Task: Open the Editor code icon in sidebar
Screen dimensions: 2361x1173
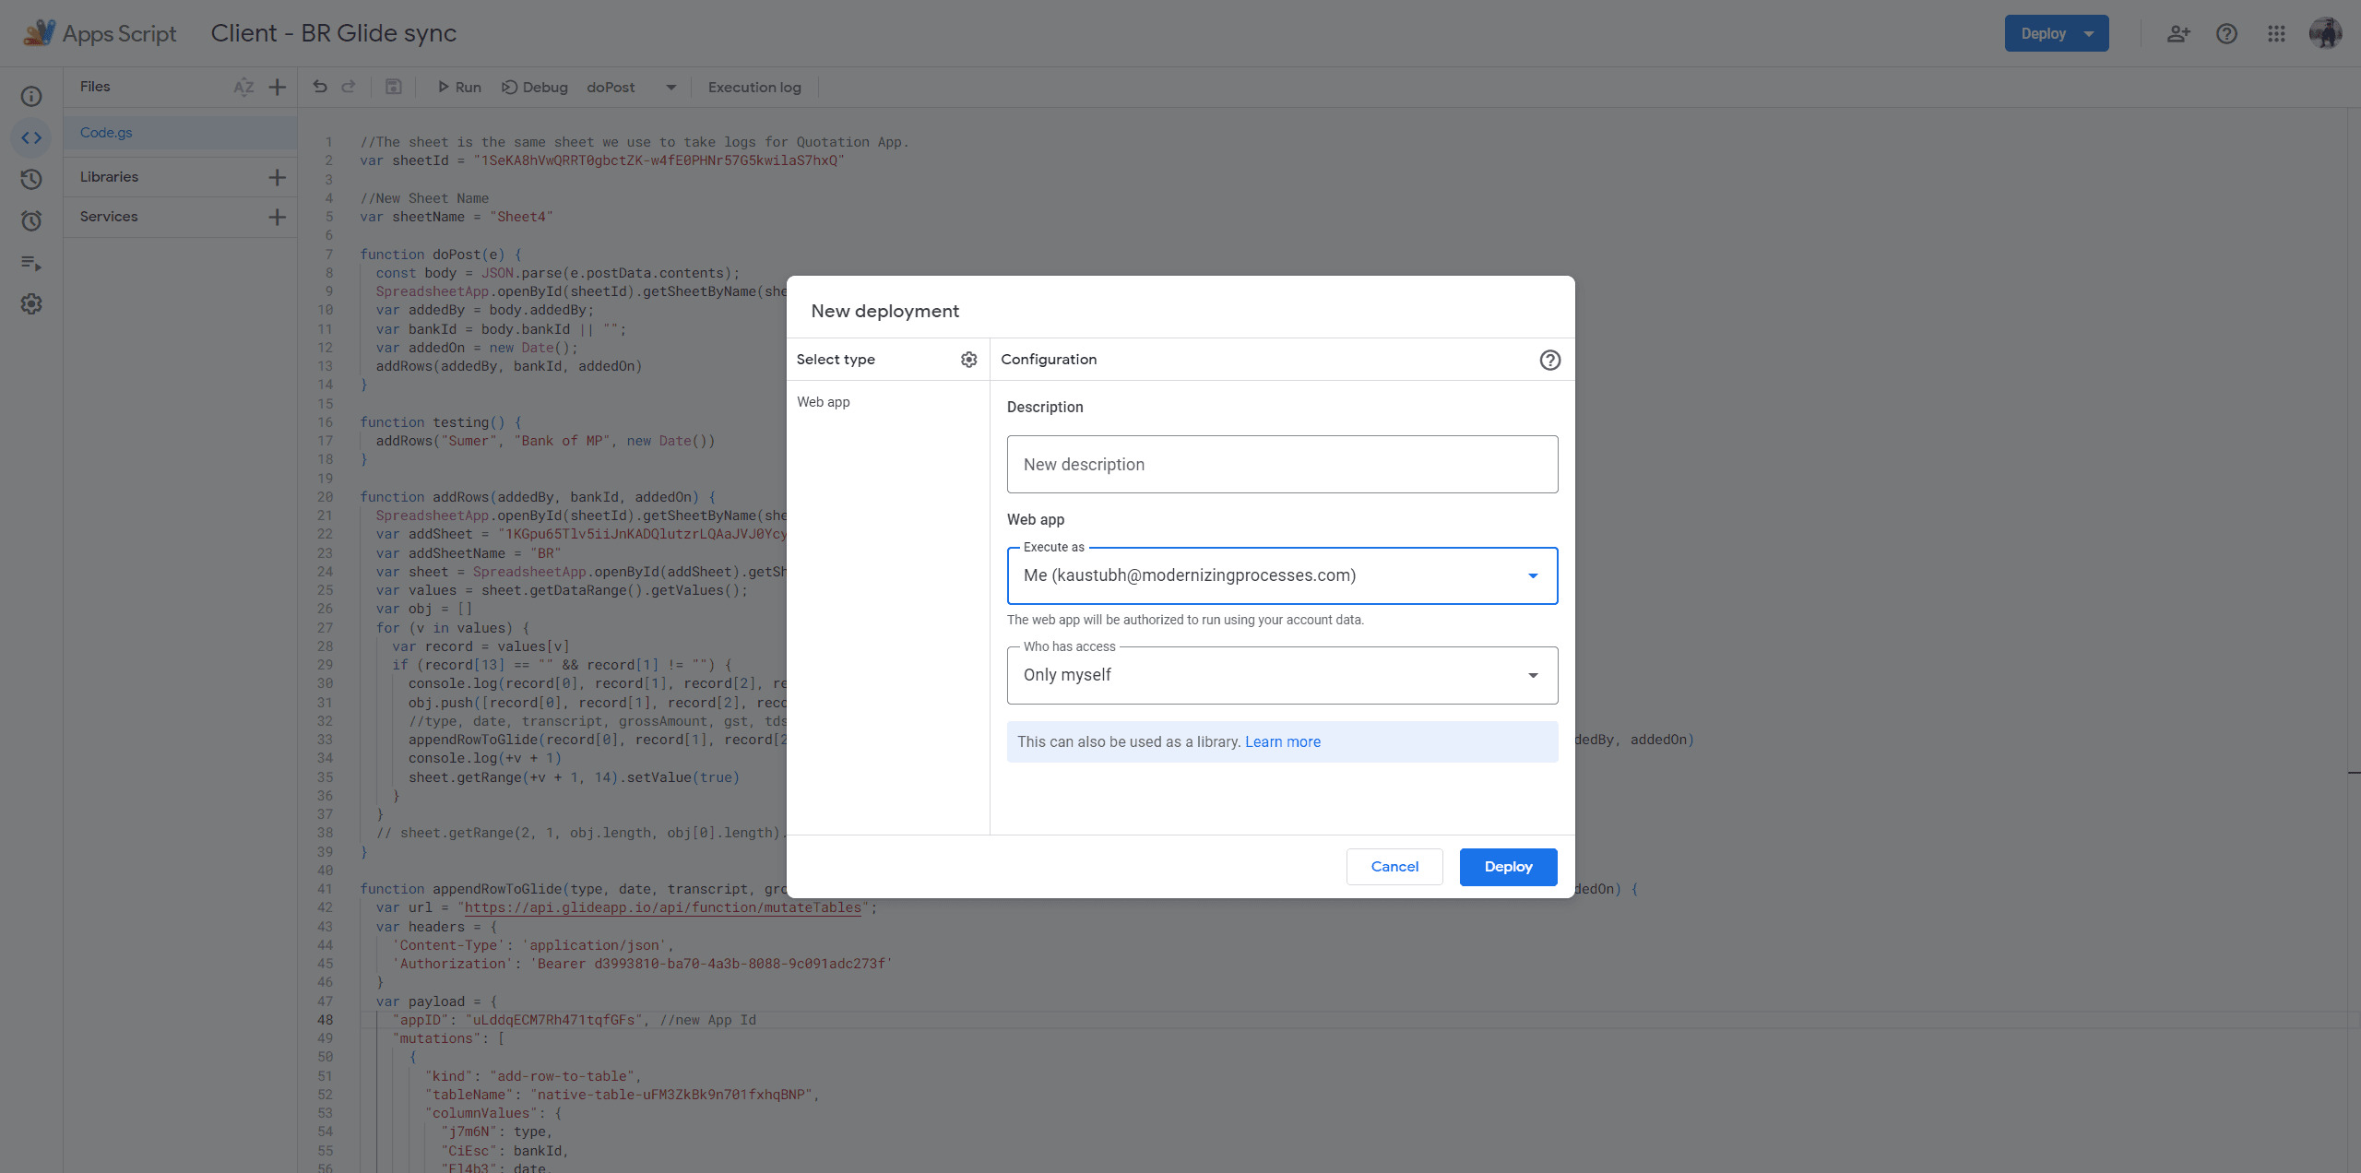Action: click(x=31, y=137)
